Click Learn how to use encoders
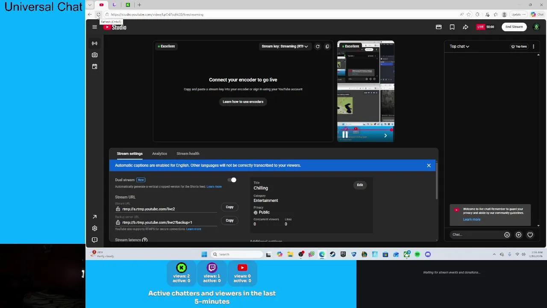547x308 pixels. (x=243, y=102)
